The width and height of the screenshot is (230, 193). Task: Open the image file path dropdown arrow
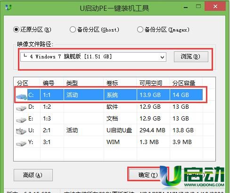pyautogui.click(x=162, y=57)
